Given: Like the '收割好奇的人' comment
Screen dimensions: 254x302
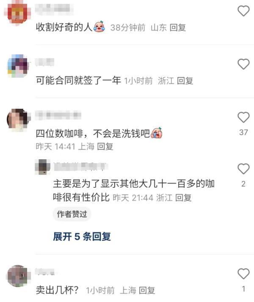Looking at the screenshot, I should (243, 11).
